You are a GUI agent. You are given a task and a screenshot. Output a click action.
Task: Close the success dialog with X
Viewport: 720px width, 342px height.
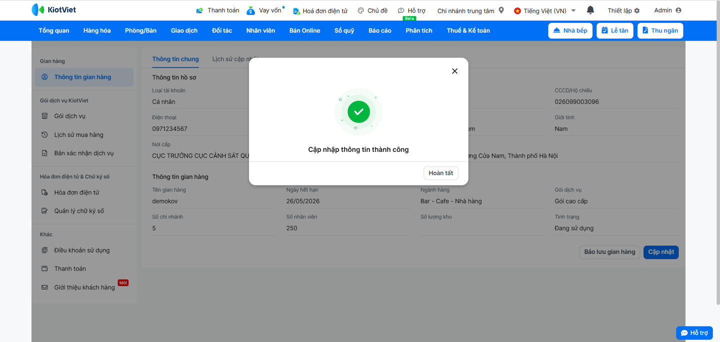(x=454, y=71)
